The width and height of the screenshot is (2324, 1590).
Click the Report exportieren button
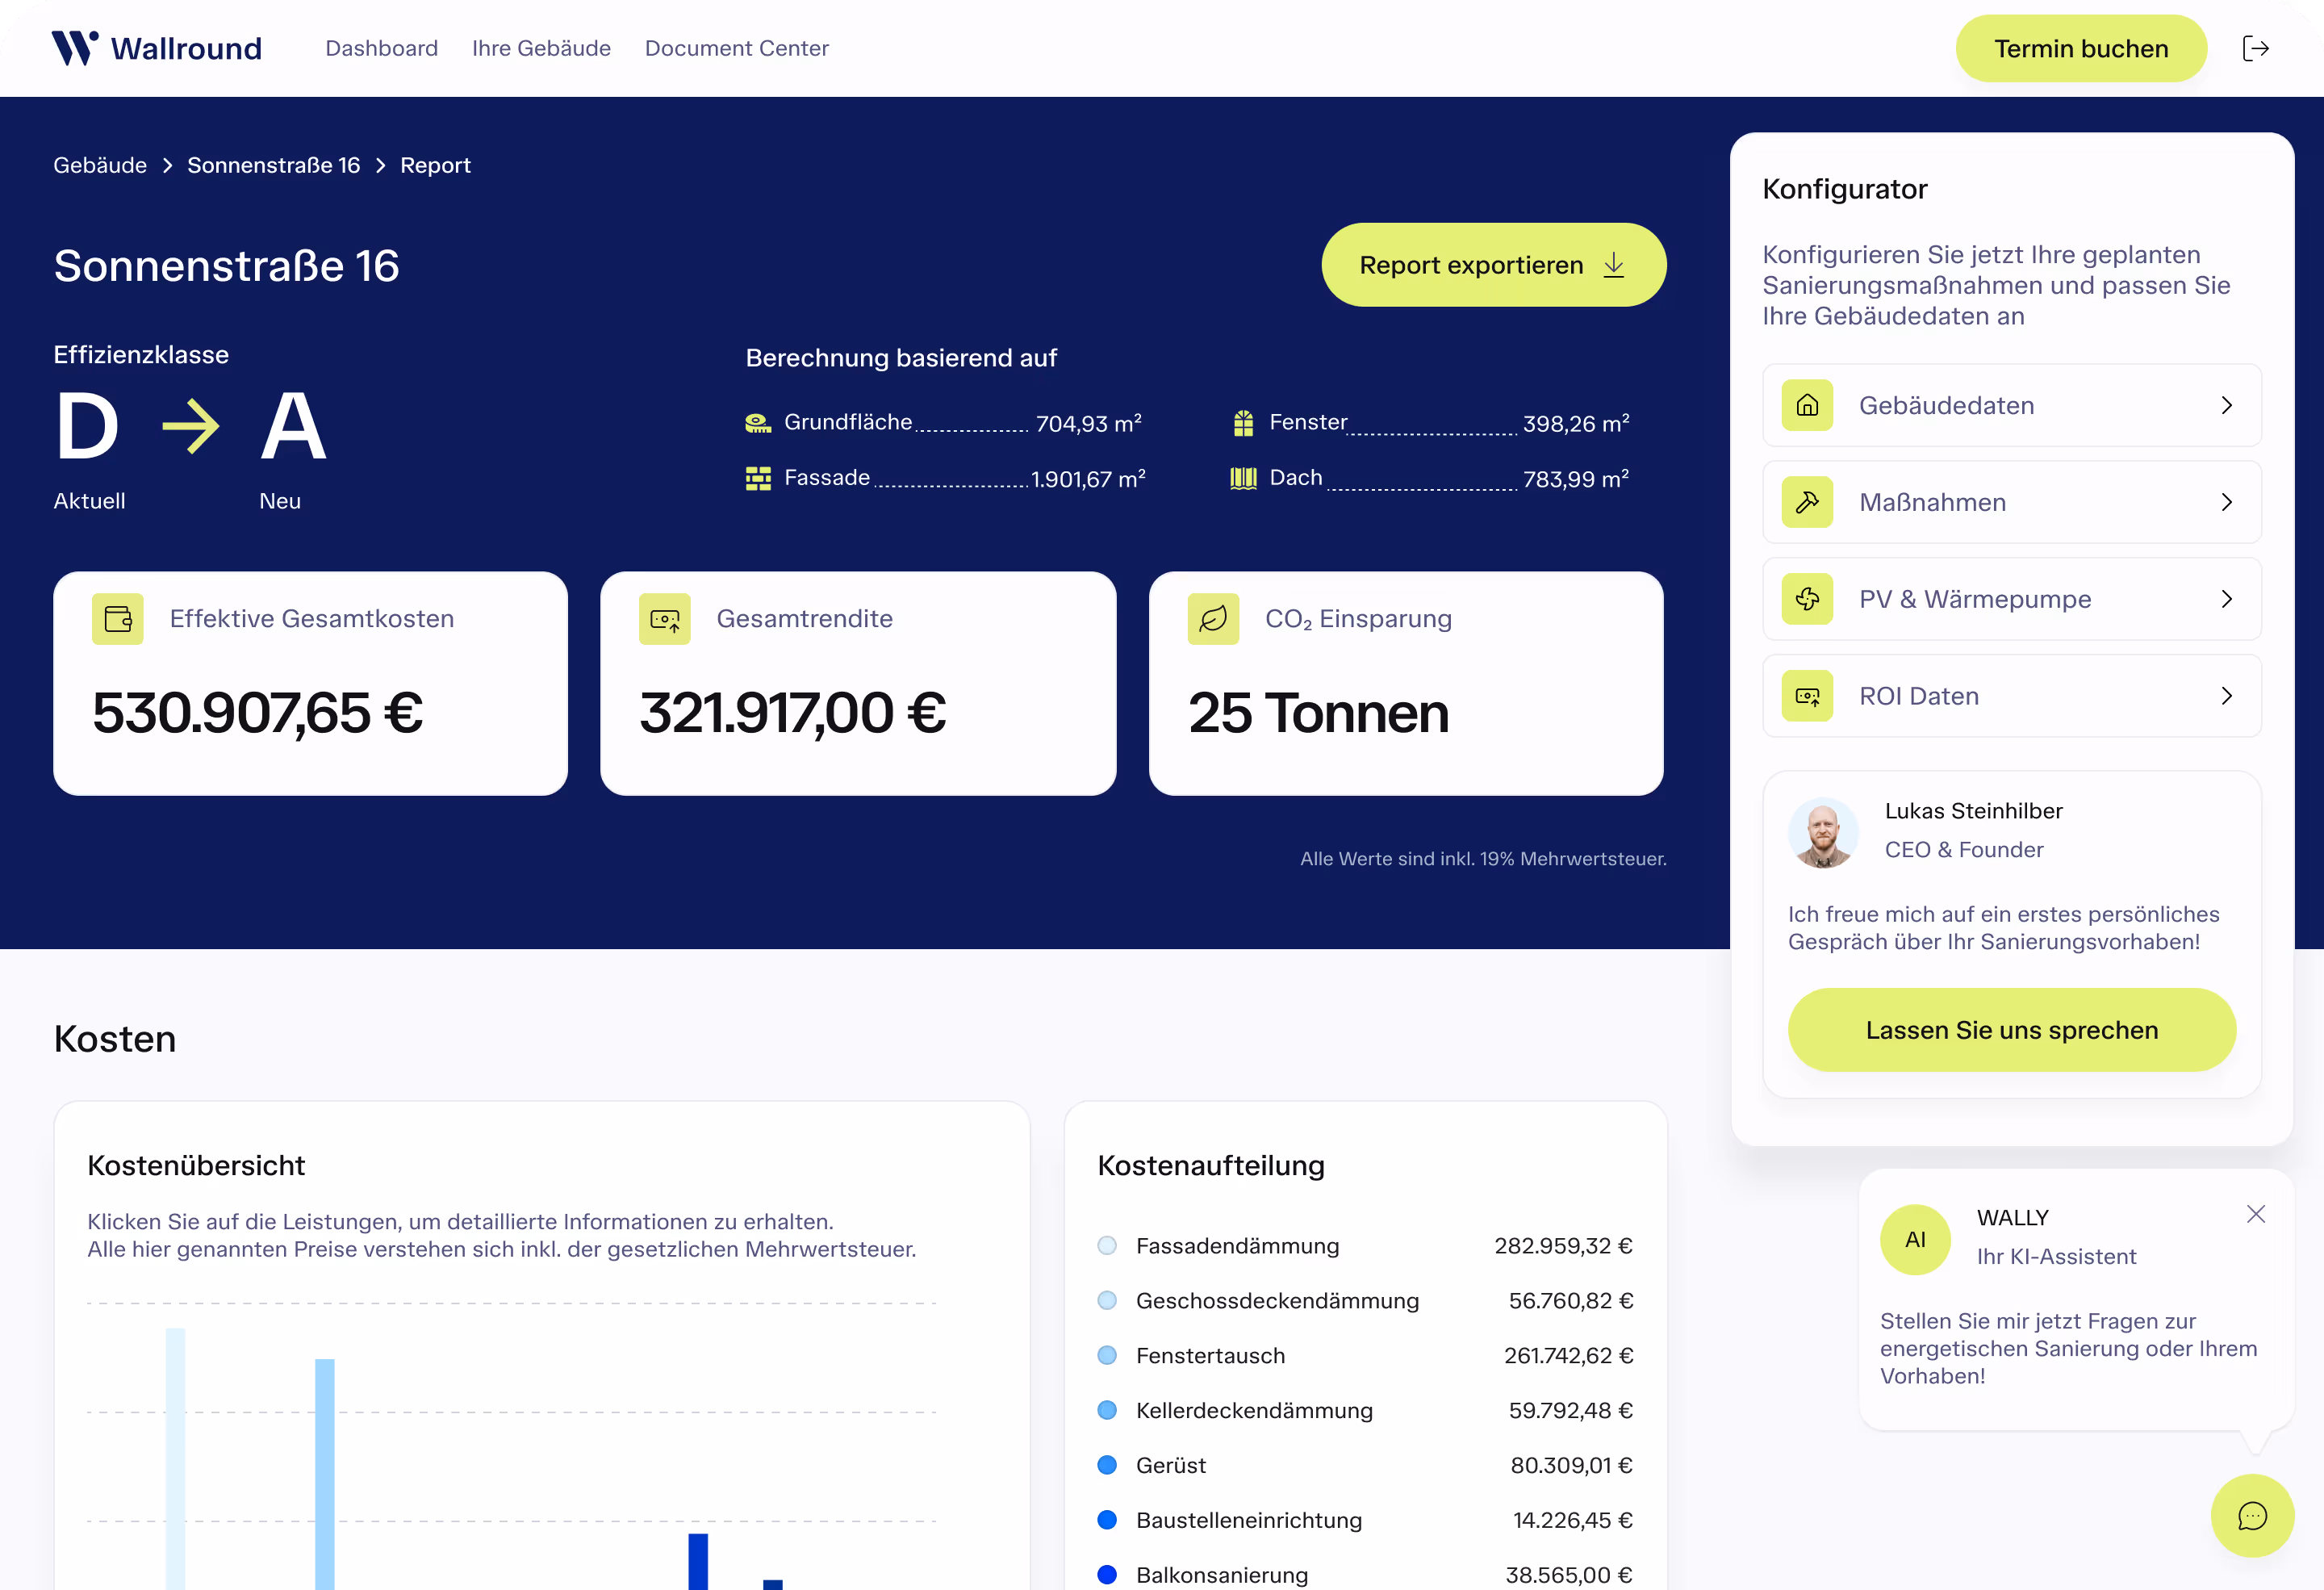coord(1493,265)
